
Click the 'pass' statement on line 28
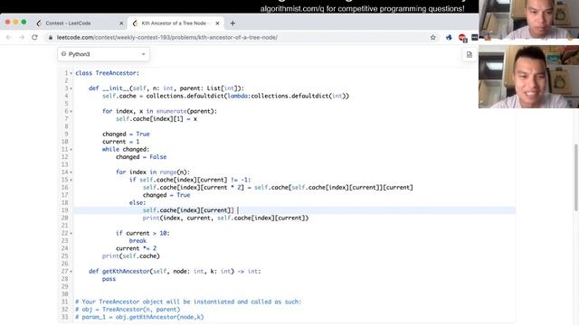pyautogui.click(x=109, y=279)
